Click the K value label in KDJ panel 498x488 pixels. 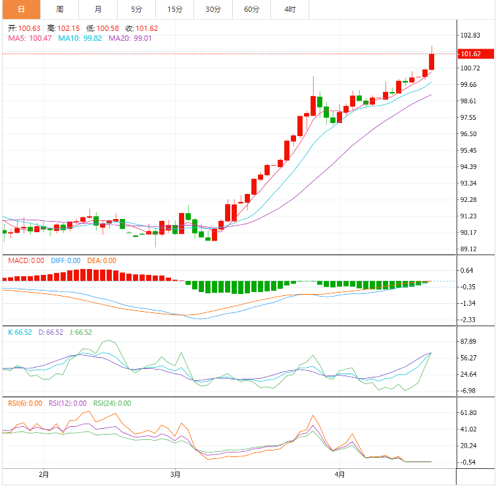tap(20, 332)
